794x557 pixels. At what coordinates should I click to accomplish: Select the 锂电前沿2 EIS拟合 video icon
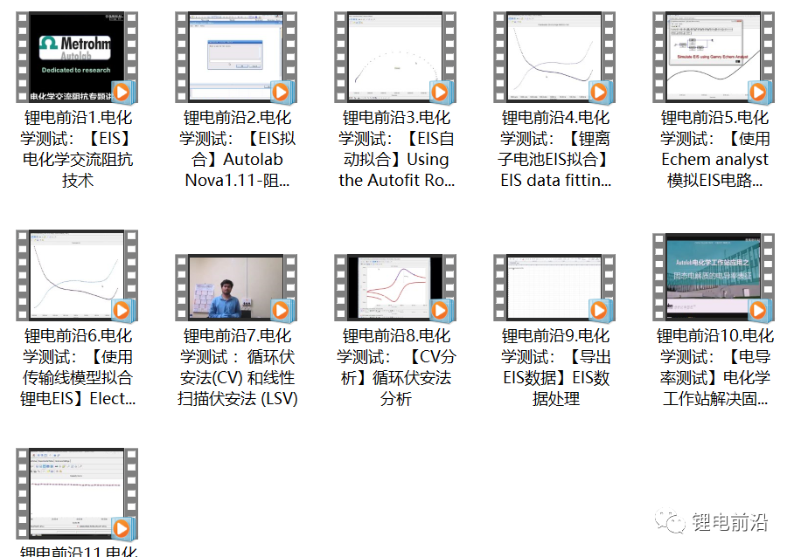point(236,58)
